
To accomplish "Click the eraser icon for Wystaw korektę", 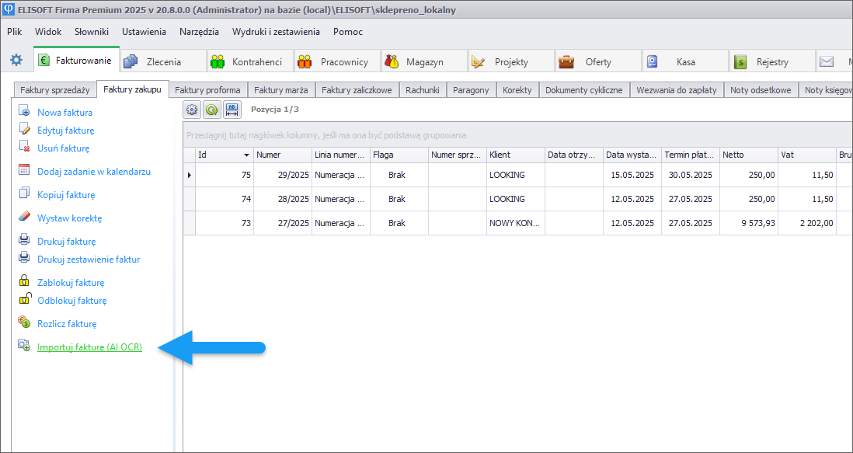I will pos(24,218).
